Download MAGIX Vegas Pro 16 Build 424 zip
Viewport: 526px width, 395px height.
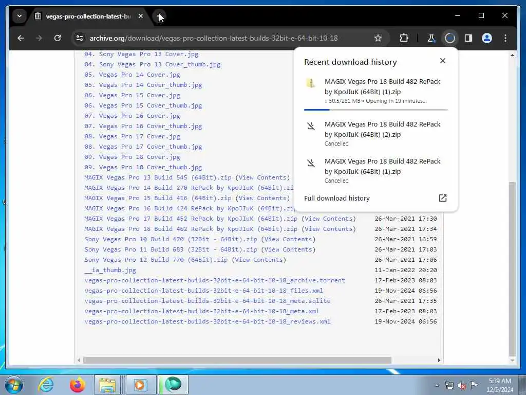coord(190,208)
